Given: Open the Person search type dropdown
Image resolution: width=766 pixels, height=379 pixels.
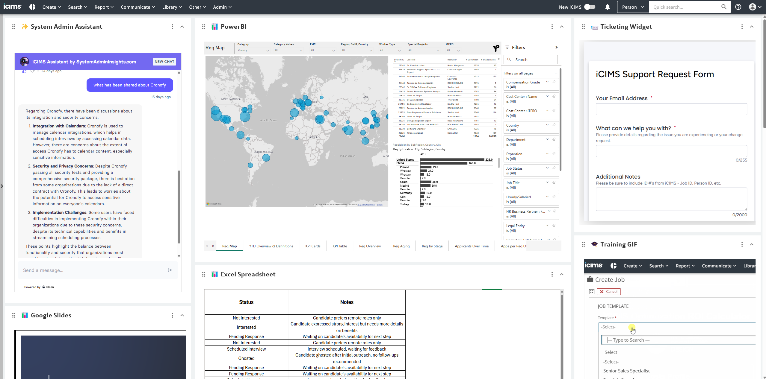Looking at the screenshot, I should tap(633, 7).
